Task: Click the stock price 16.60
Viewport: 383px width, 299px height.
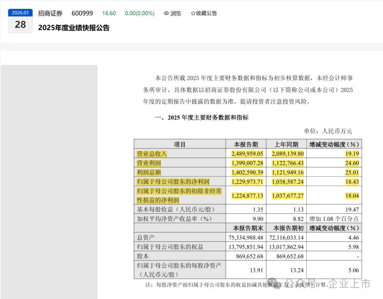Action: (109, 13)
